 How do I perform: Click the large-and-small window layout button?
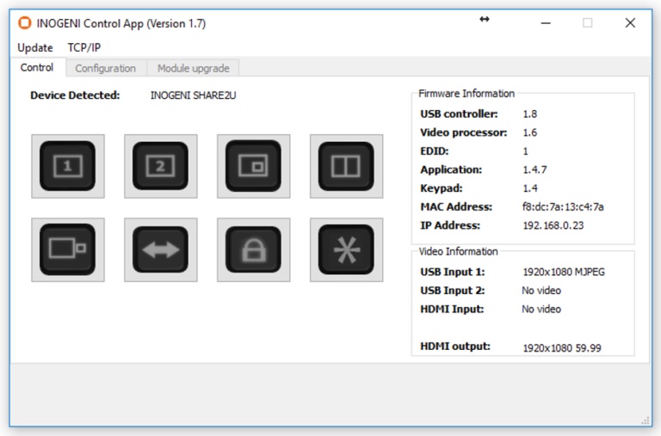click(68, 249)
